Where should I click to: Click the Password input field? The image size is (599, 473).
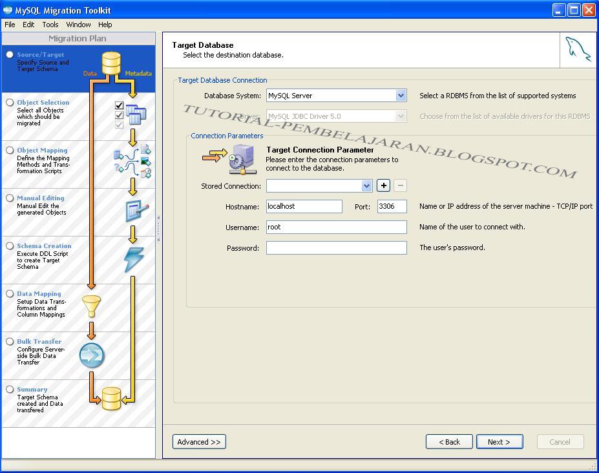(337, 247)
